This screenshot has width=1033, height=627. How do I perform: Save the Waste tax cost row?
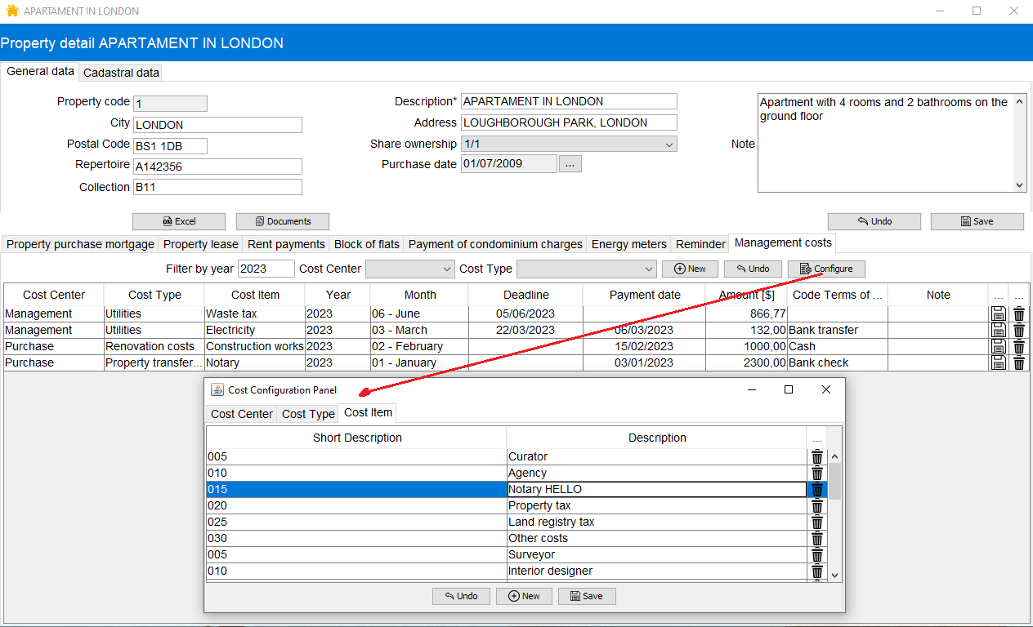click(x=998, y=313)
